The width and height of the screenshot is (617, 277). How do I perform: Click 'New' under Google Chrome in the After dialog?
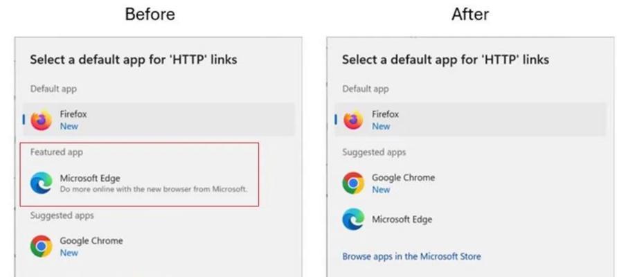[x=381, y=190]
